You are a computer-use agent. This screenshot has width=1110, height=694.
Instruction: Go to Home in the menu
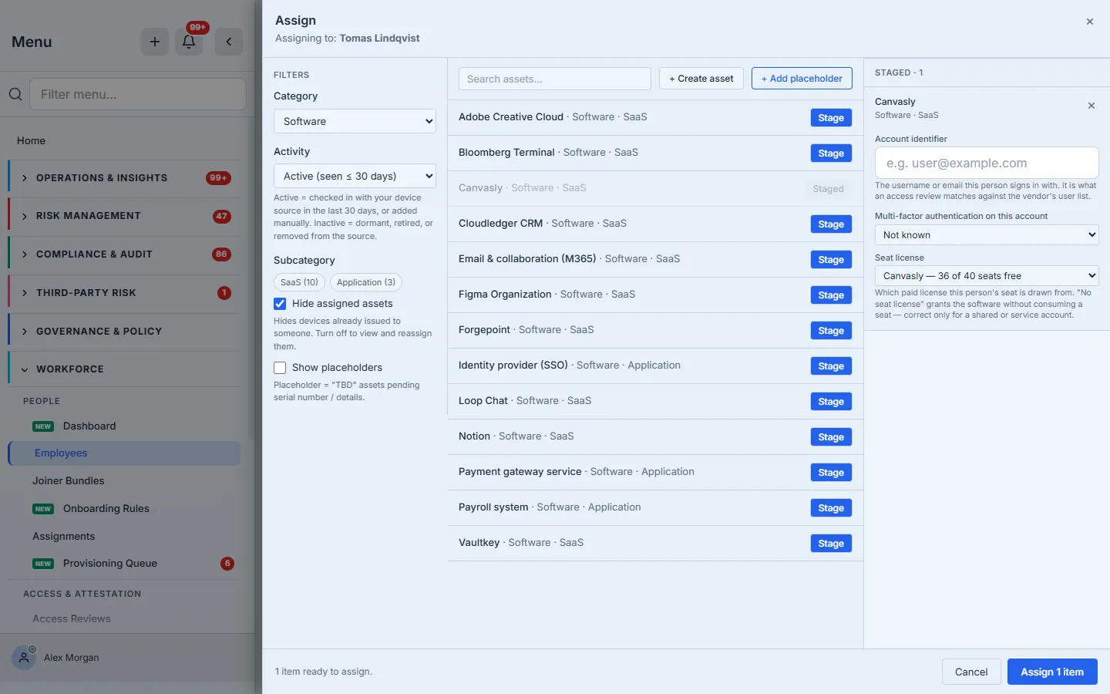coord(31,140)
